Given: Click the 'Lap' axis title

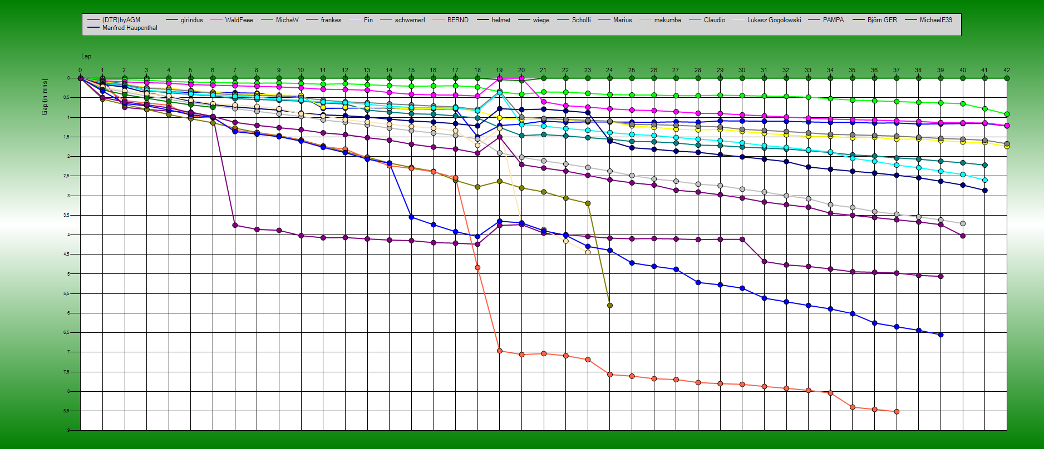Looking at the screenshot, I should coord(86,56).
